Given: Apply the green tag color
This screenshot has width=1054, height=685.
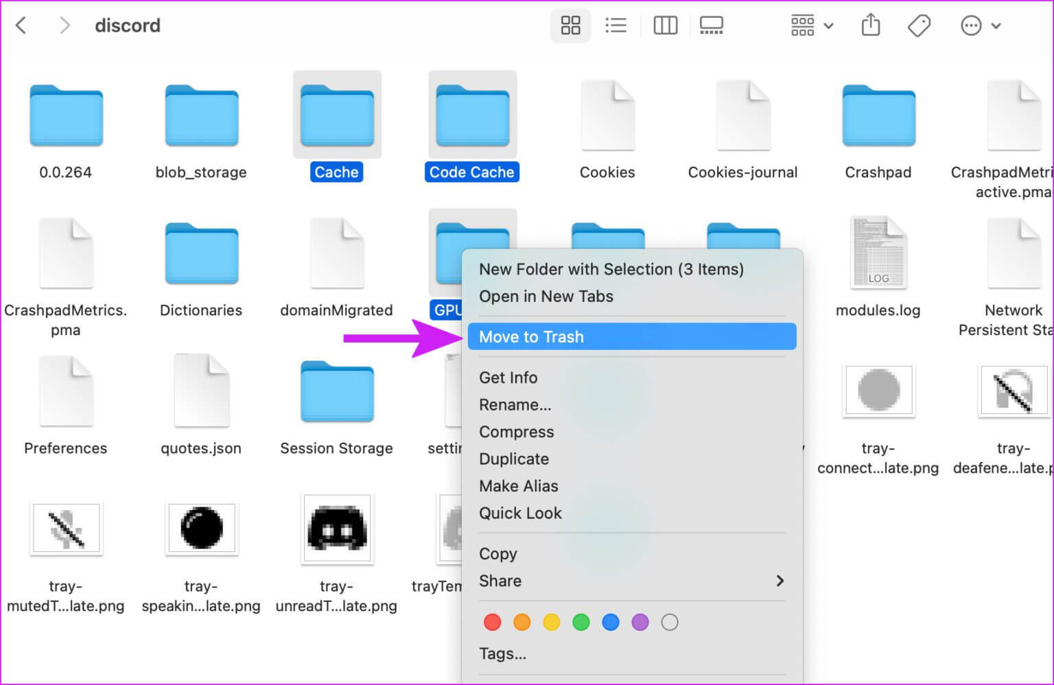Looking at the screenshot, I should pos(581,623).
